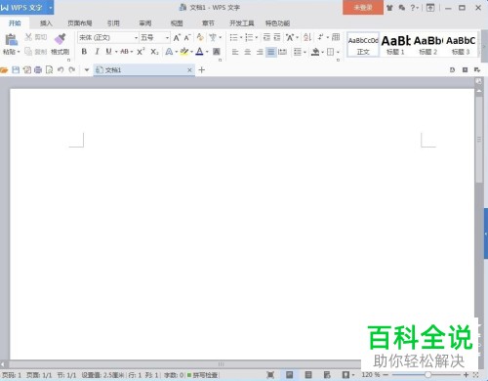Open the References tab
The width and height of the screenshot is (488, 381).
[x=113, y=23]
